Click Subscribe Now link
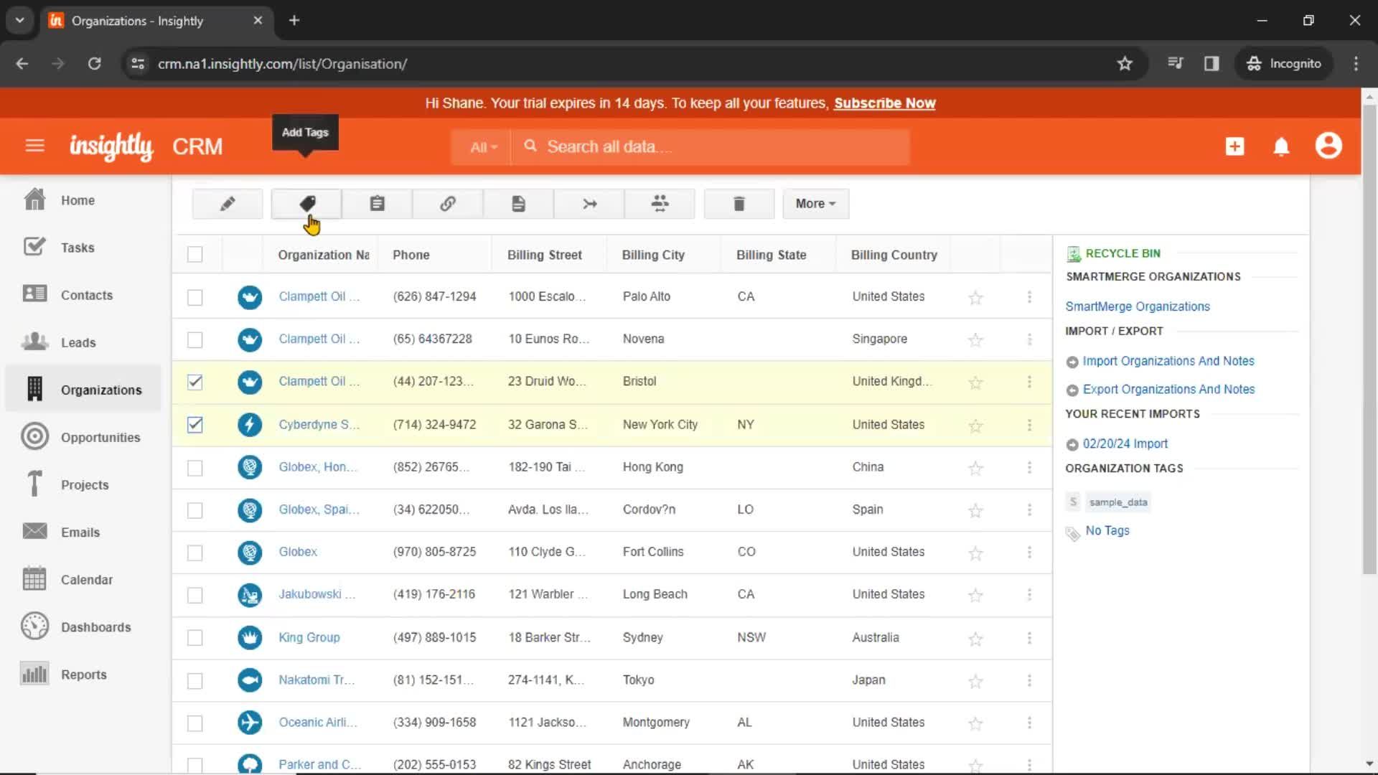Screen dimensions: 1378x775 pos(884,103)
